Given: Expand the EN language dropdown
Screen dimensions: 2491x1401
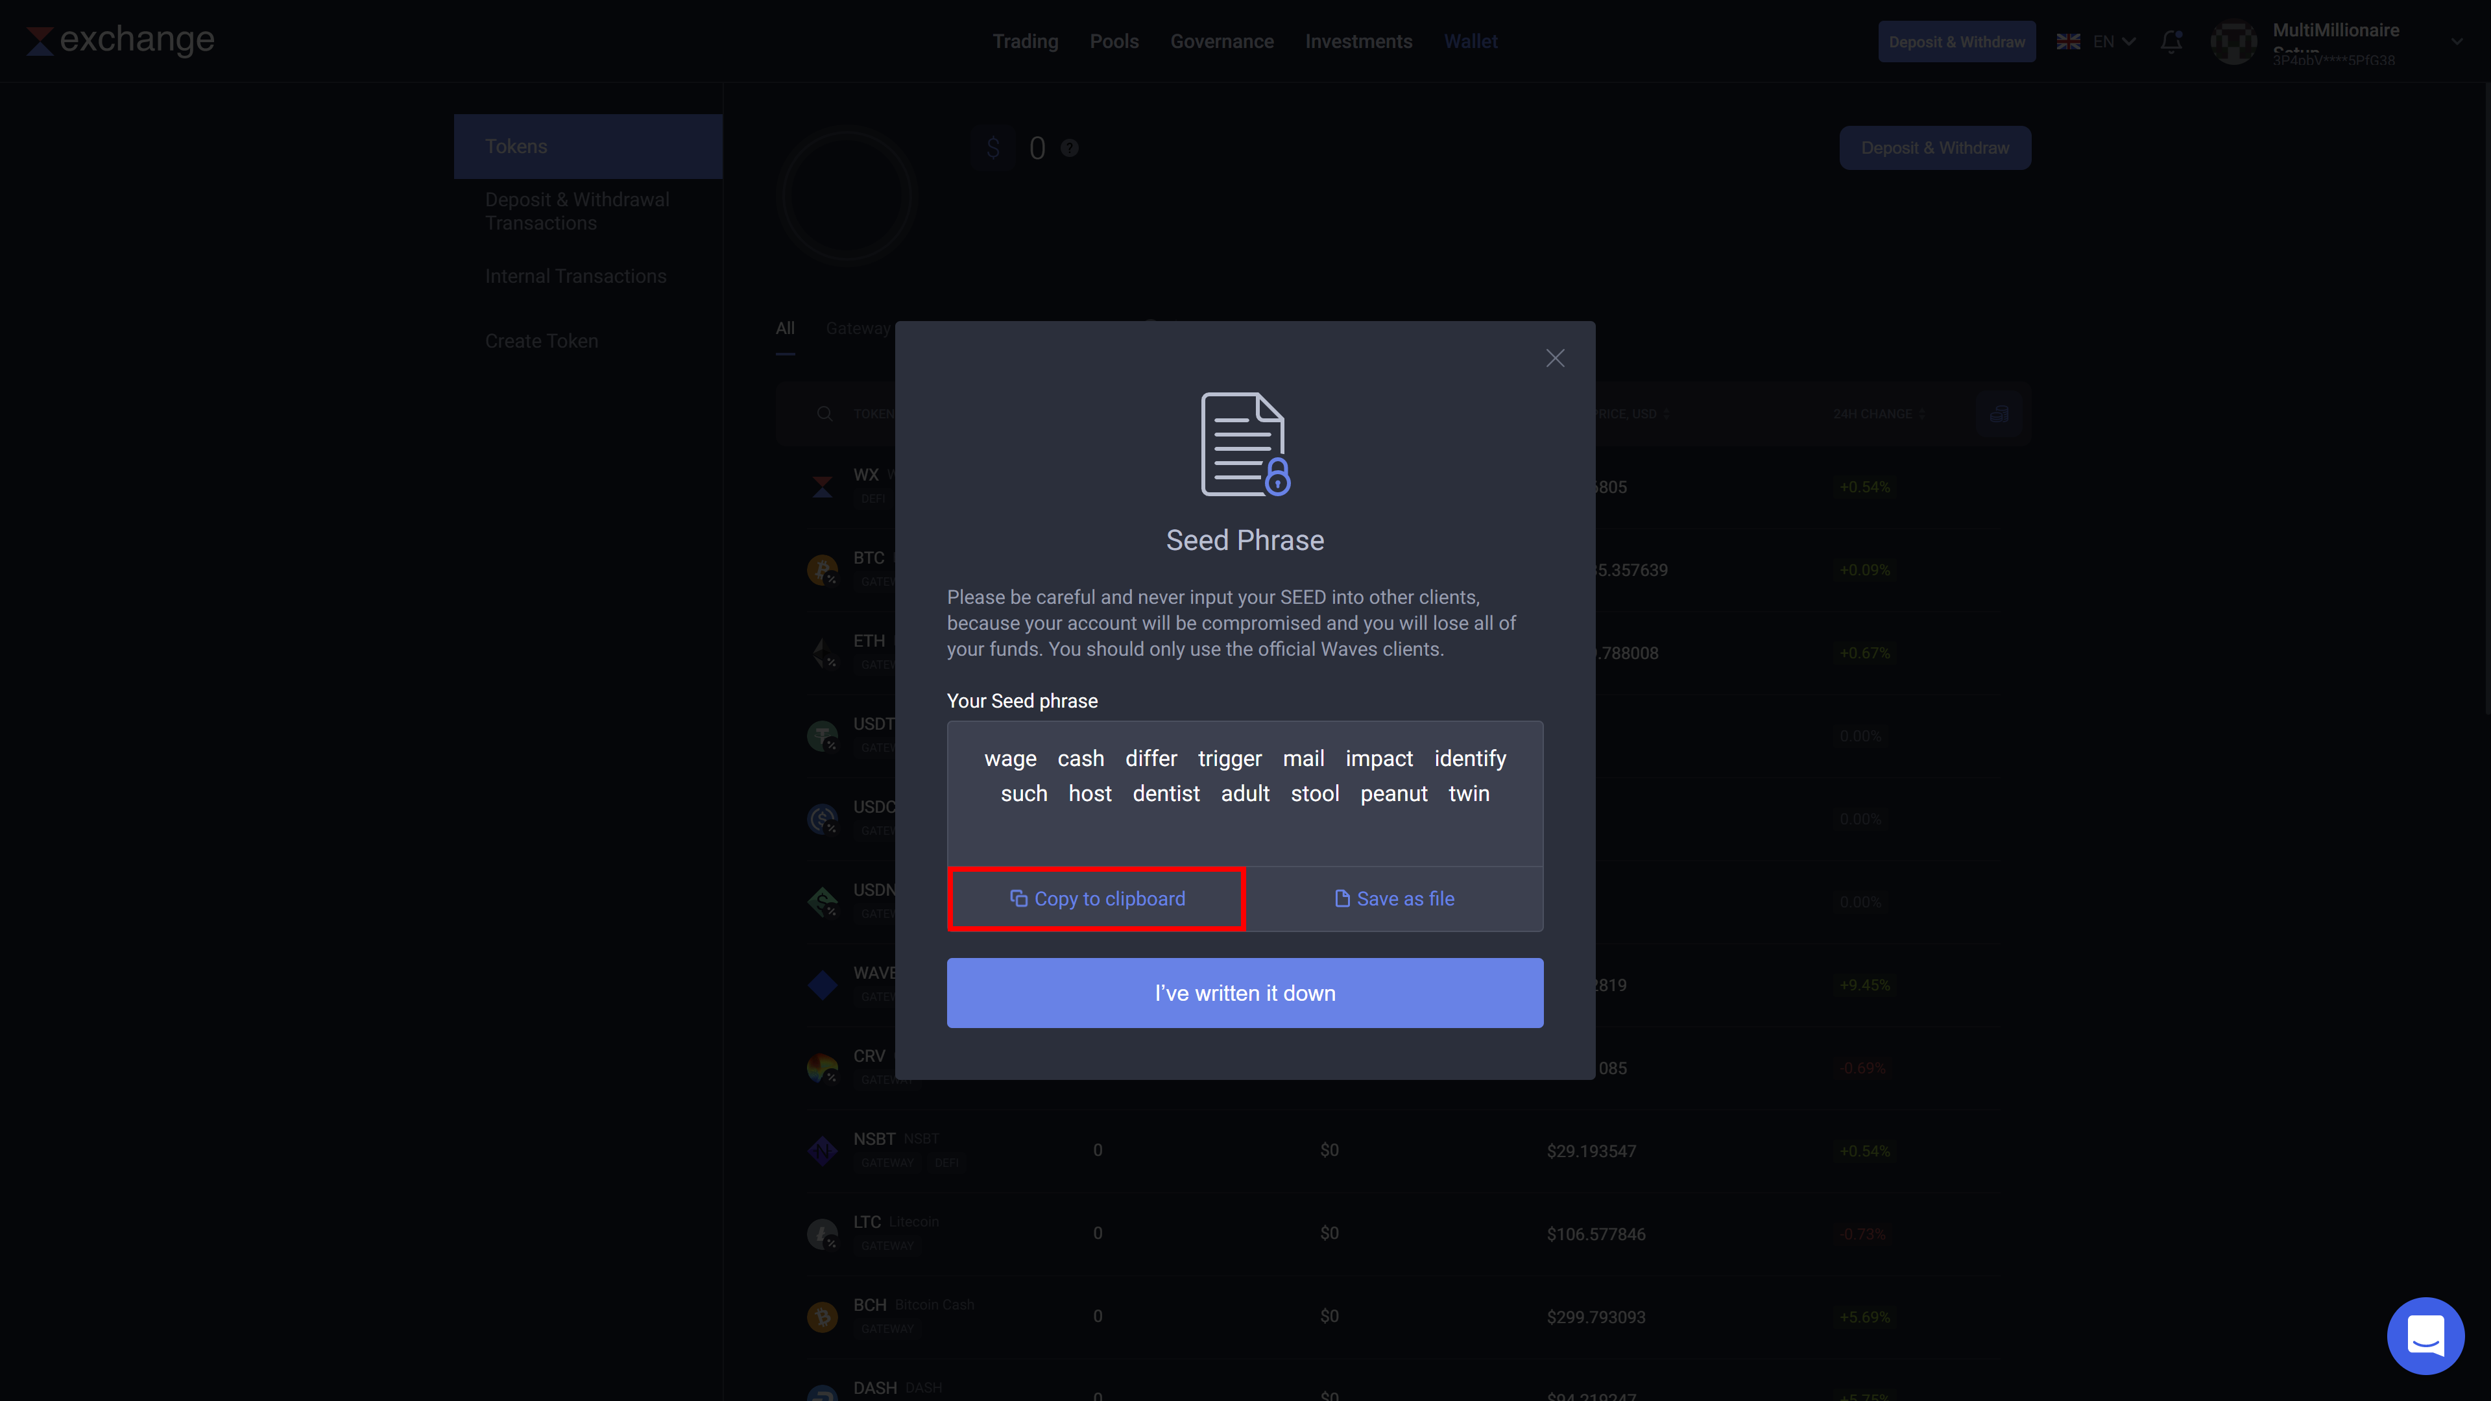Looking at the screenshot, I should coord(2115,42).
